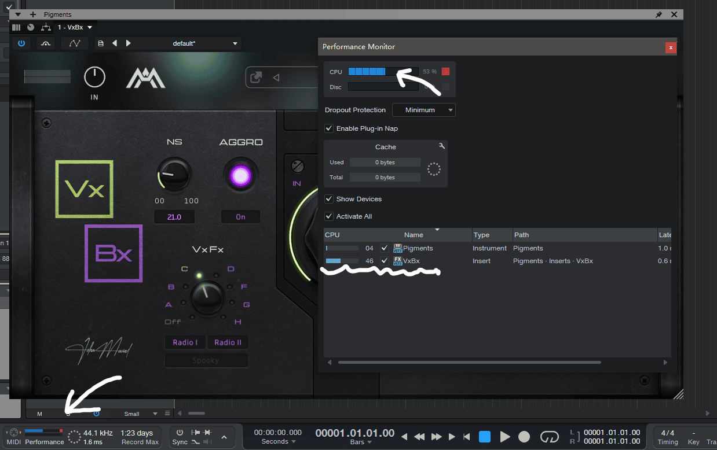The width and height of the screenshot is (717, 450).
Task: Uncheck the VxBx device checkbox
Action: point(385,261)
